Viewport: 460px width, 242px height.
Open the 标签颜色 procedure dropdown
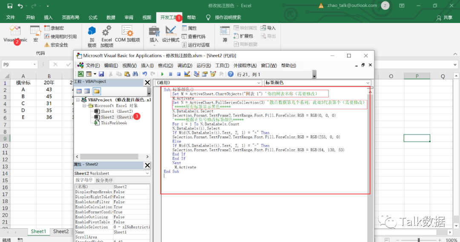point(368,83)
